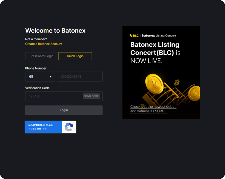
Task: Click the Batonex Listing Concert(BLC) headline
Action: click(x=155, y=53)
